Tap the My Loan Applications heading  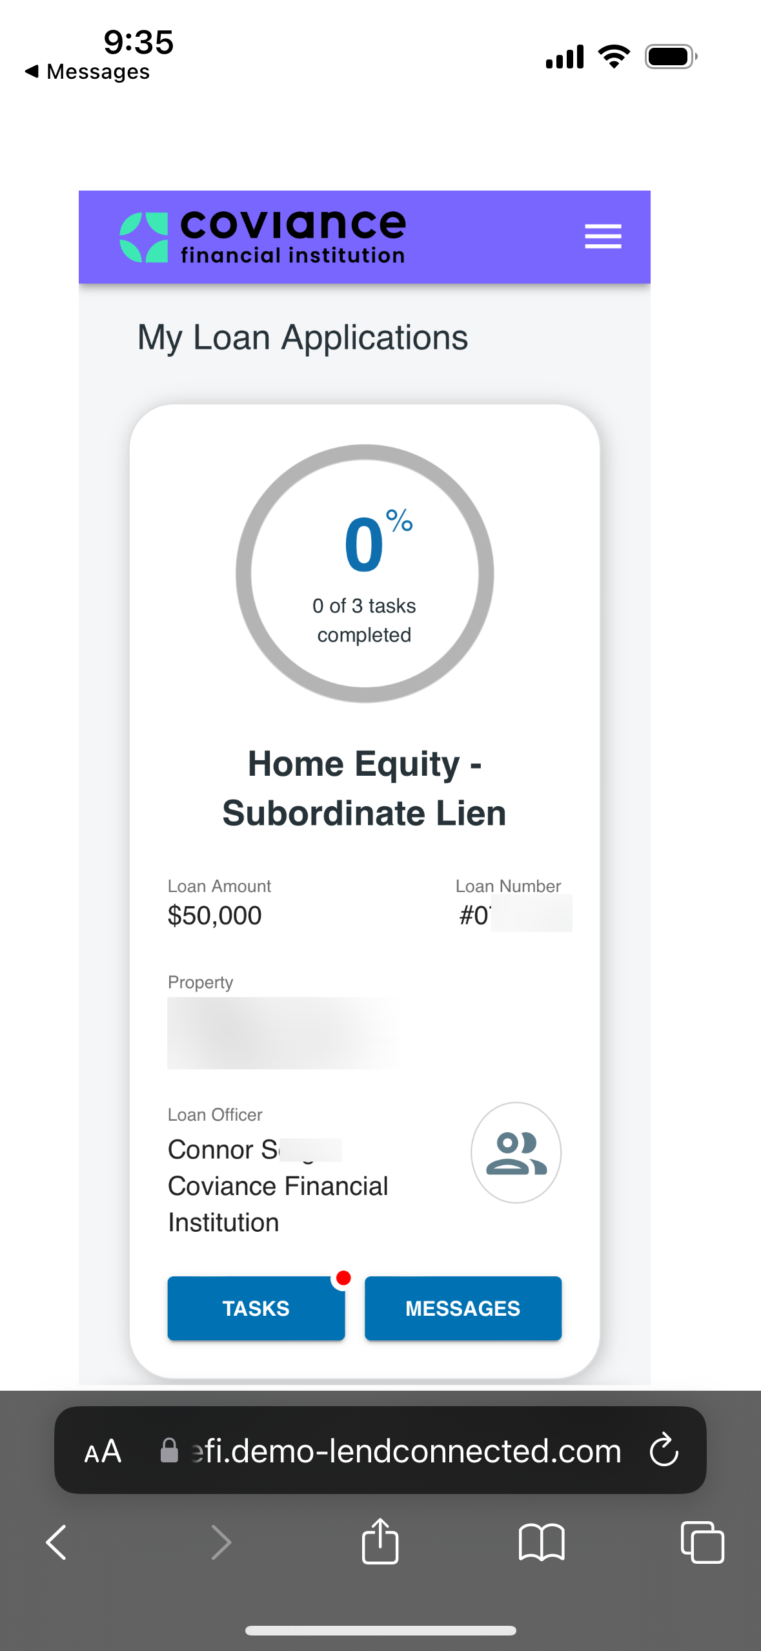click(x=303, y=338)
